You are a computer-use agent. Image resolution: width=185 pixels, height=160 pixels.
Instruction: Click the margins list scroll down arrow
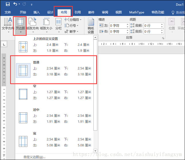click(95, 151)
